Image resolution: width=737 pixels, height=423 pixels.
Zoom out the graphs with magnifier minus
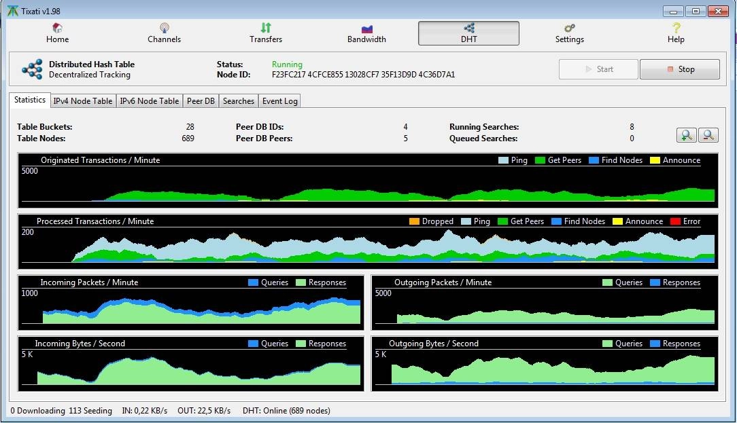coord(708,135)
